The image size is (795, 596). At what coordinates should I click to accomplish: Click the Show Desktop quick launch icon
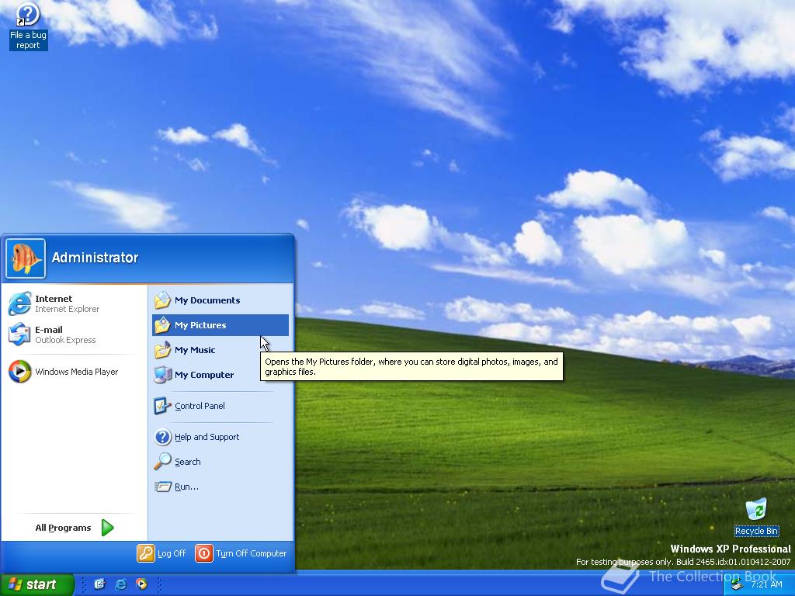pyautogui.click(x=99, y=584)
